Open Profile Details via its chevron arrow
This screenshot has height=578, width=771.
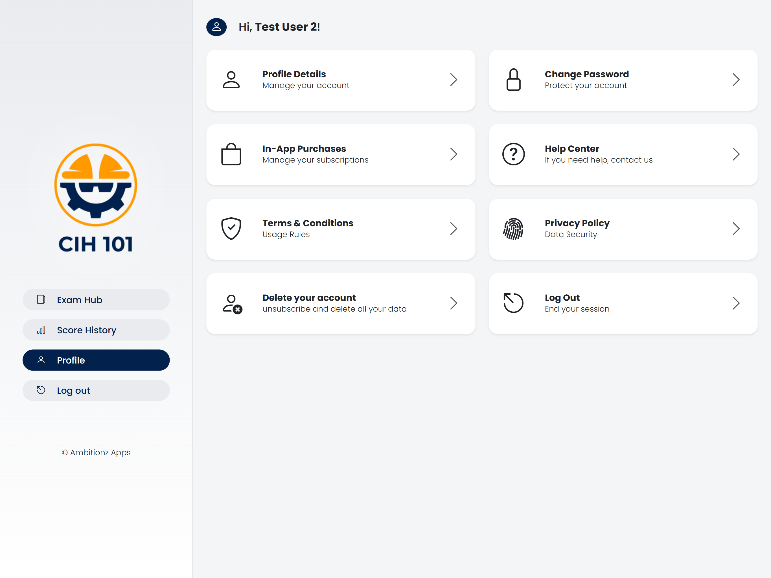coord(454,80)
